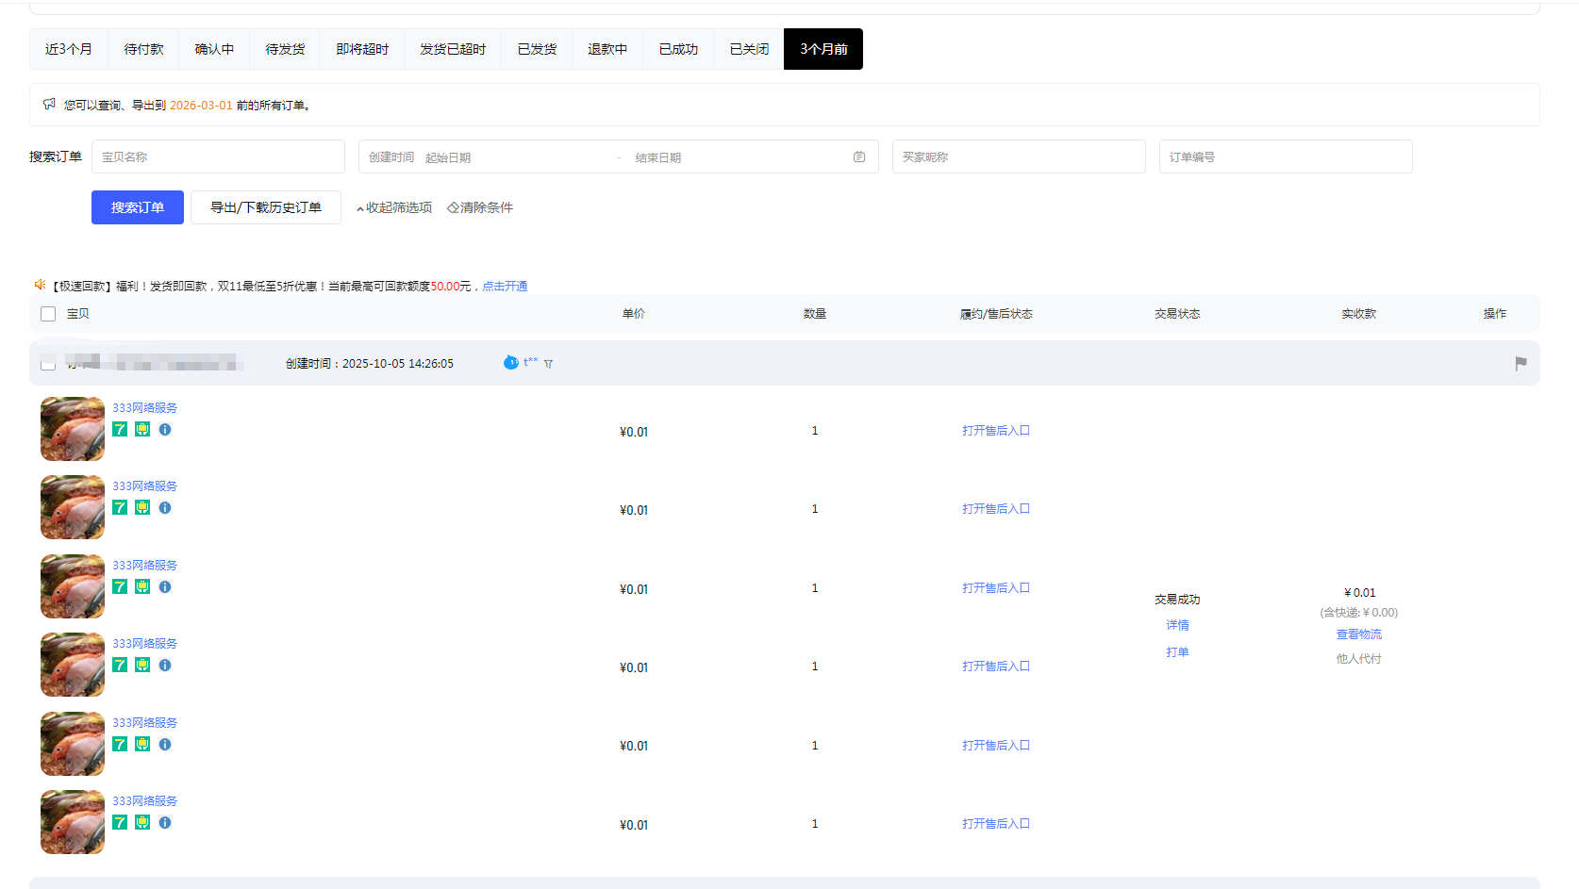The width and height of the screenshot is (1579, 889).
Task: Click the yellow shield icon in last 333网络服务 row
Action: [142, 822]
